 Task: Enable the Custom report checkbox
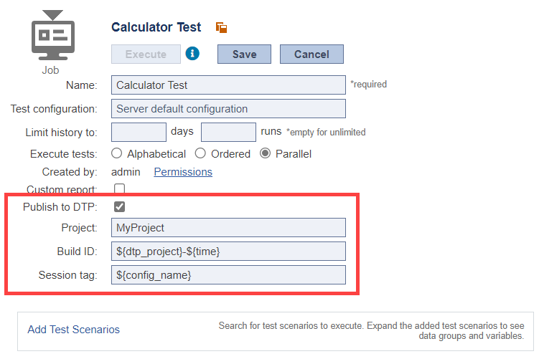pos(120,188)
